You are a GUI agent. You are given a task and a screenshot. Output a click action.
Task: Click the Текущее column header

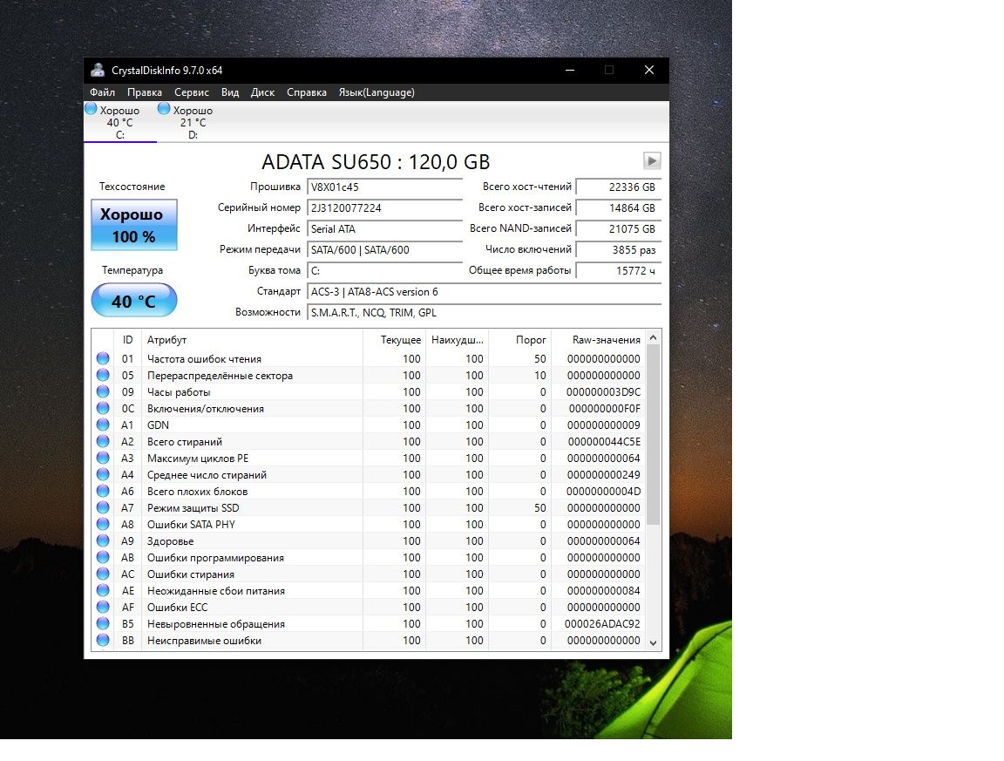tap(395, 340)
